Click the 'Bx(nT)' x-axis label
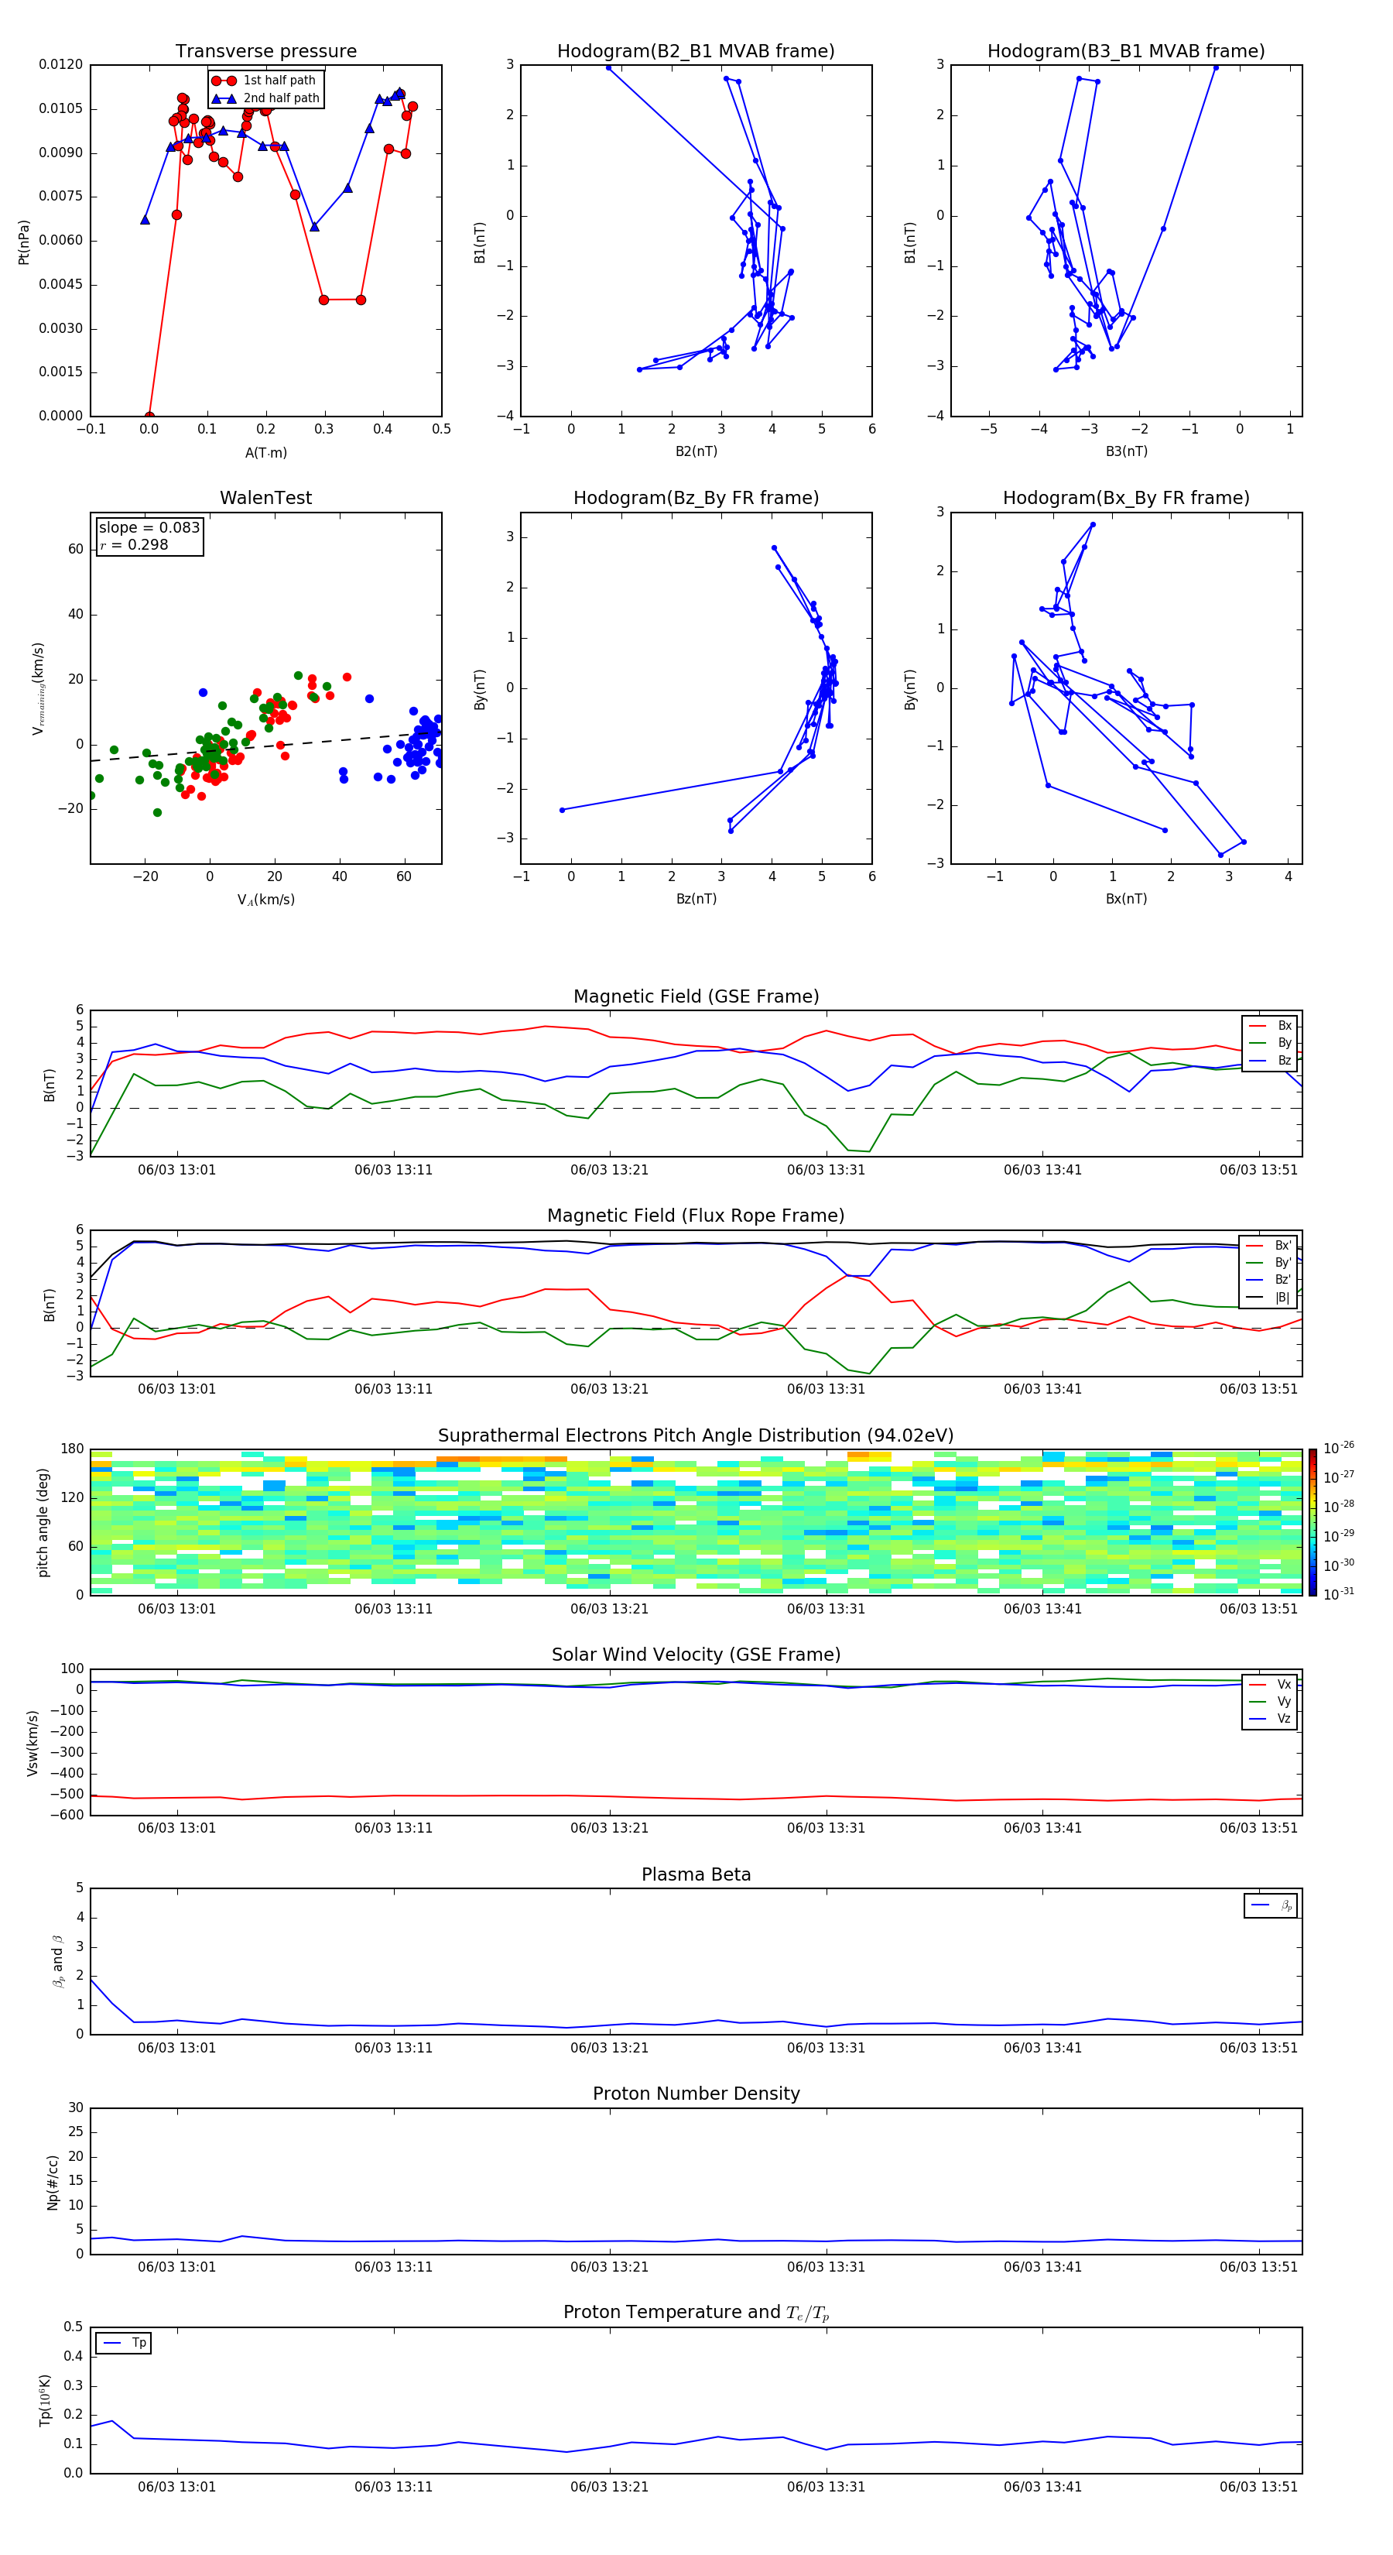This screenshot has width=1393, height=2555. [x=1126, y=899]
